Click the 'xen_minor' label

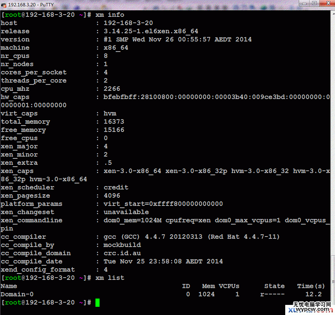click(x=19, y=155)
